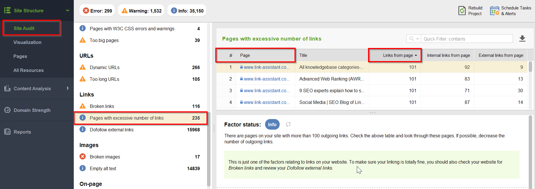Collapse the Site Structure section
Screen dimensions: 535x189
67,11
